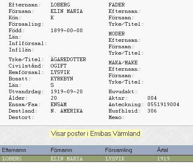
Task: Click the surname value LOBERG in the record
Action: click(60, 5)
